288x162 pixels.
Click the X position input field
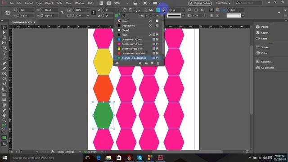[27, 10]
